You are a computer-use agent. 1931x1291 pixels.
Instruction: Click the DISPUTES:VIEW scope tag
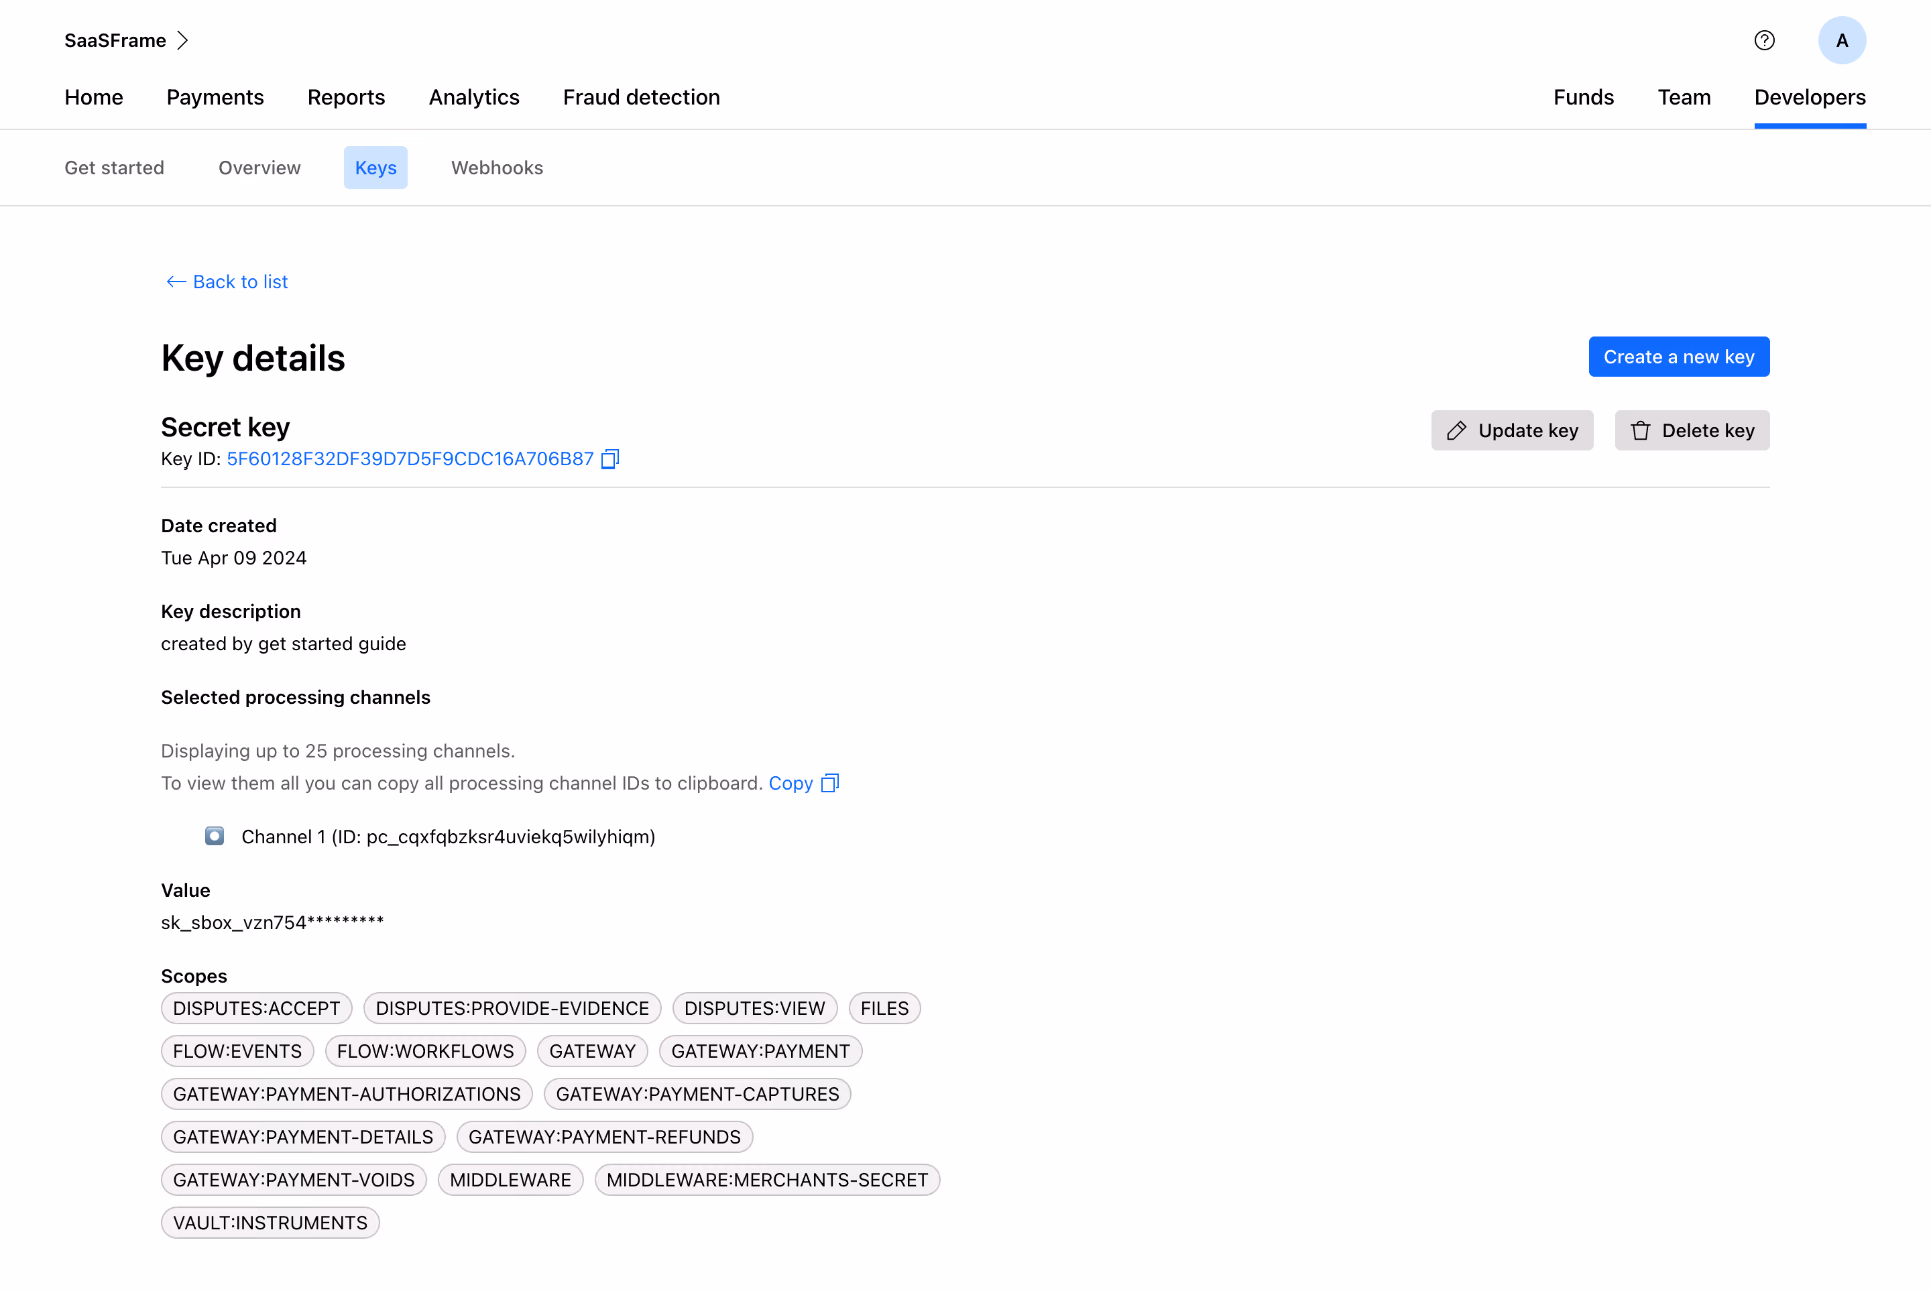754,1009
